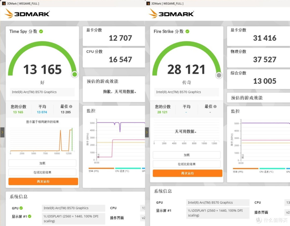Click 加载 button in Fire Strike window

point(187,155)
